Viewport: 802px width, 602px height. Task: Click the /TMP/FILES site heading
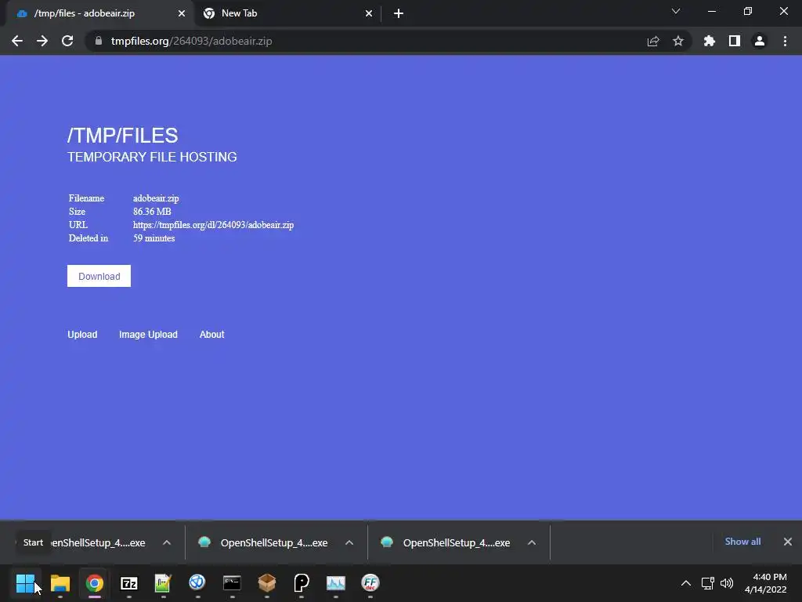[123, 136]
